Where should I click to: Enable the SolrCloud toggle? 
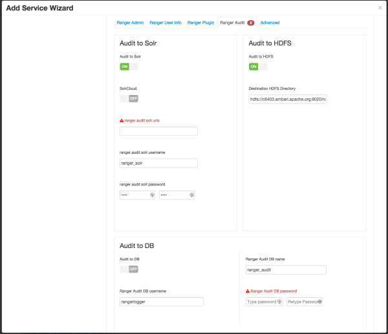click(x=129, y=98)
